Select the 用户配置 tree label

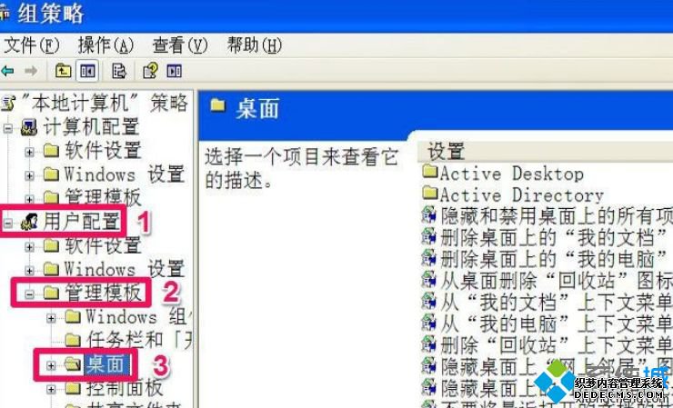tap(81, 223)
